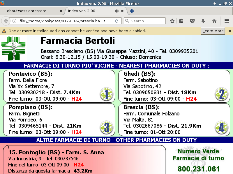Image resolution: width=233 pixels, height=174 pixels.
Task: Dismiss the add-ons warning notification
Action: 230,31
